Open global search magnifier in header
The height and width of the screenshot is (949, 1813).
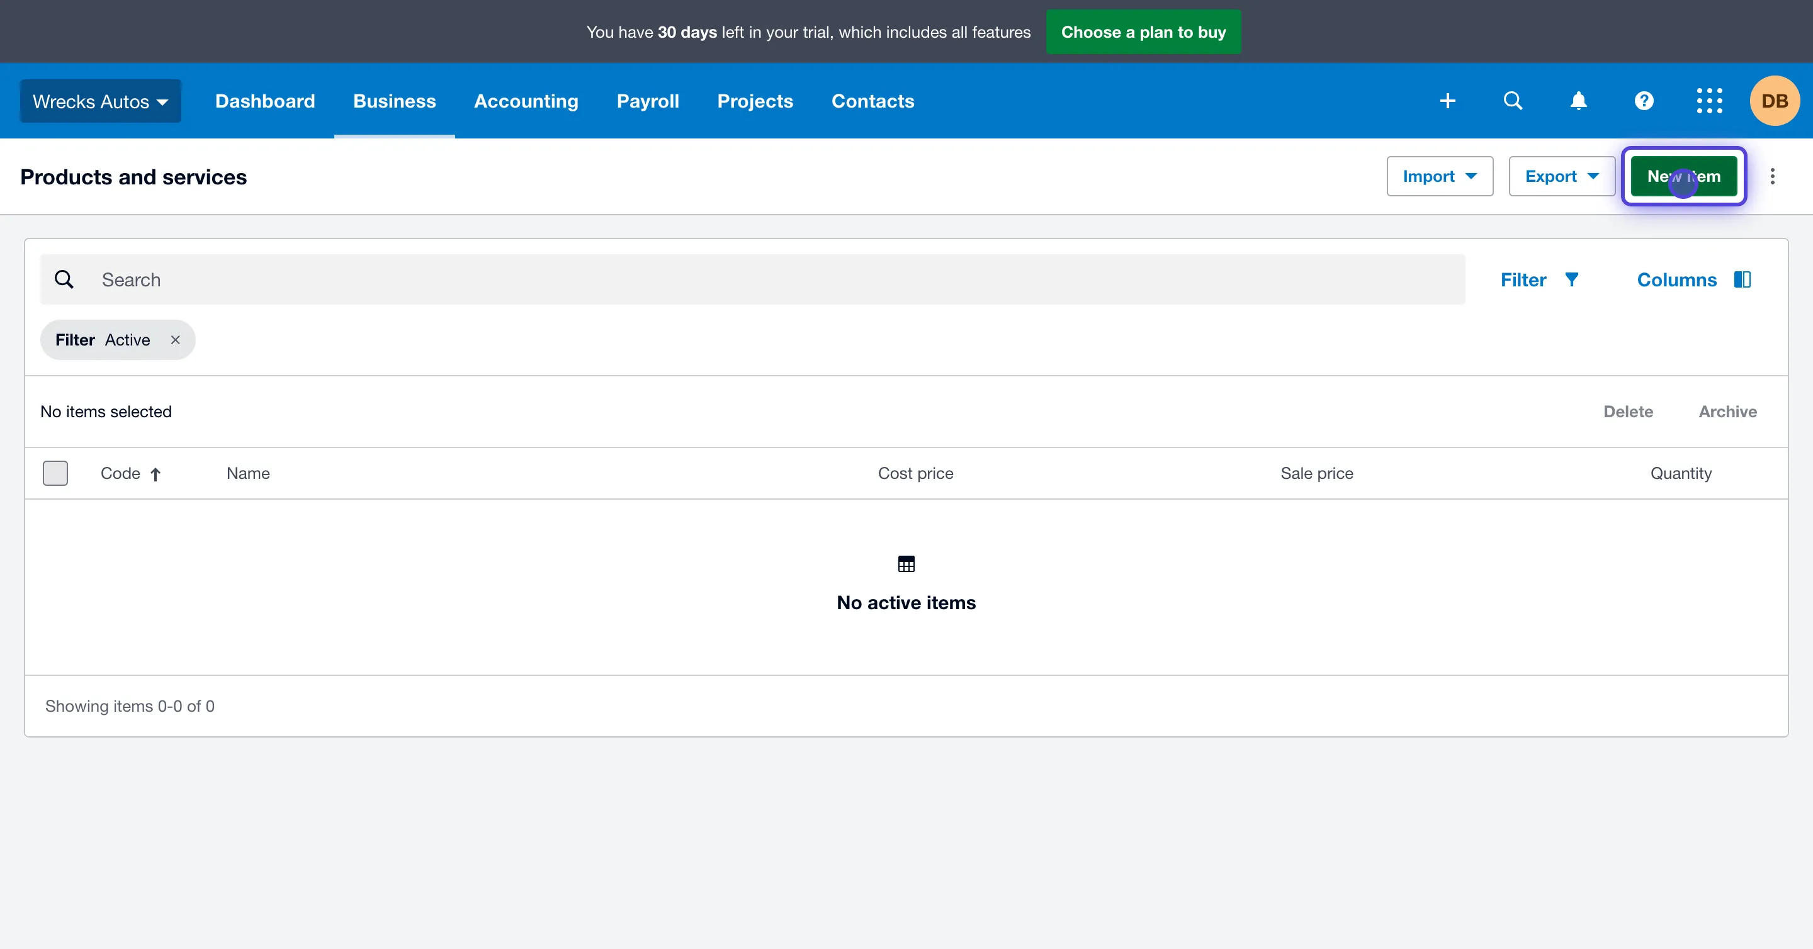[x=1513, y=101]
